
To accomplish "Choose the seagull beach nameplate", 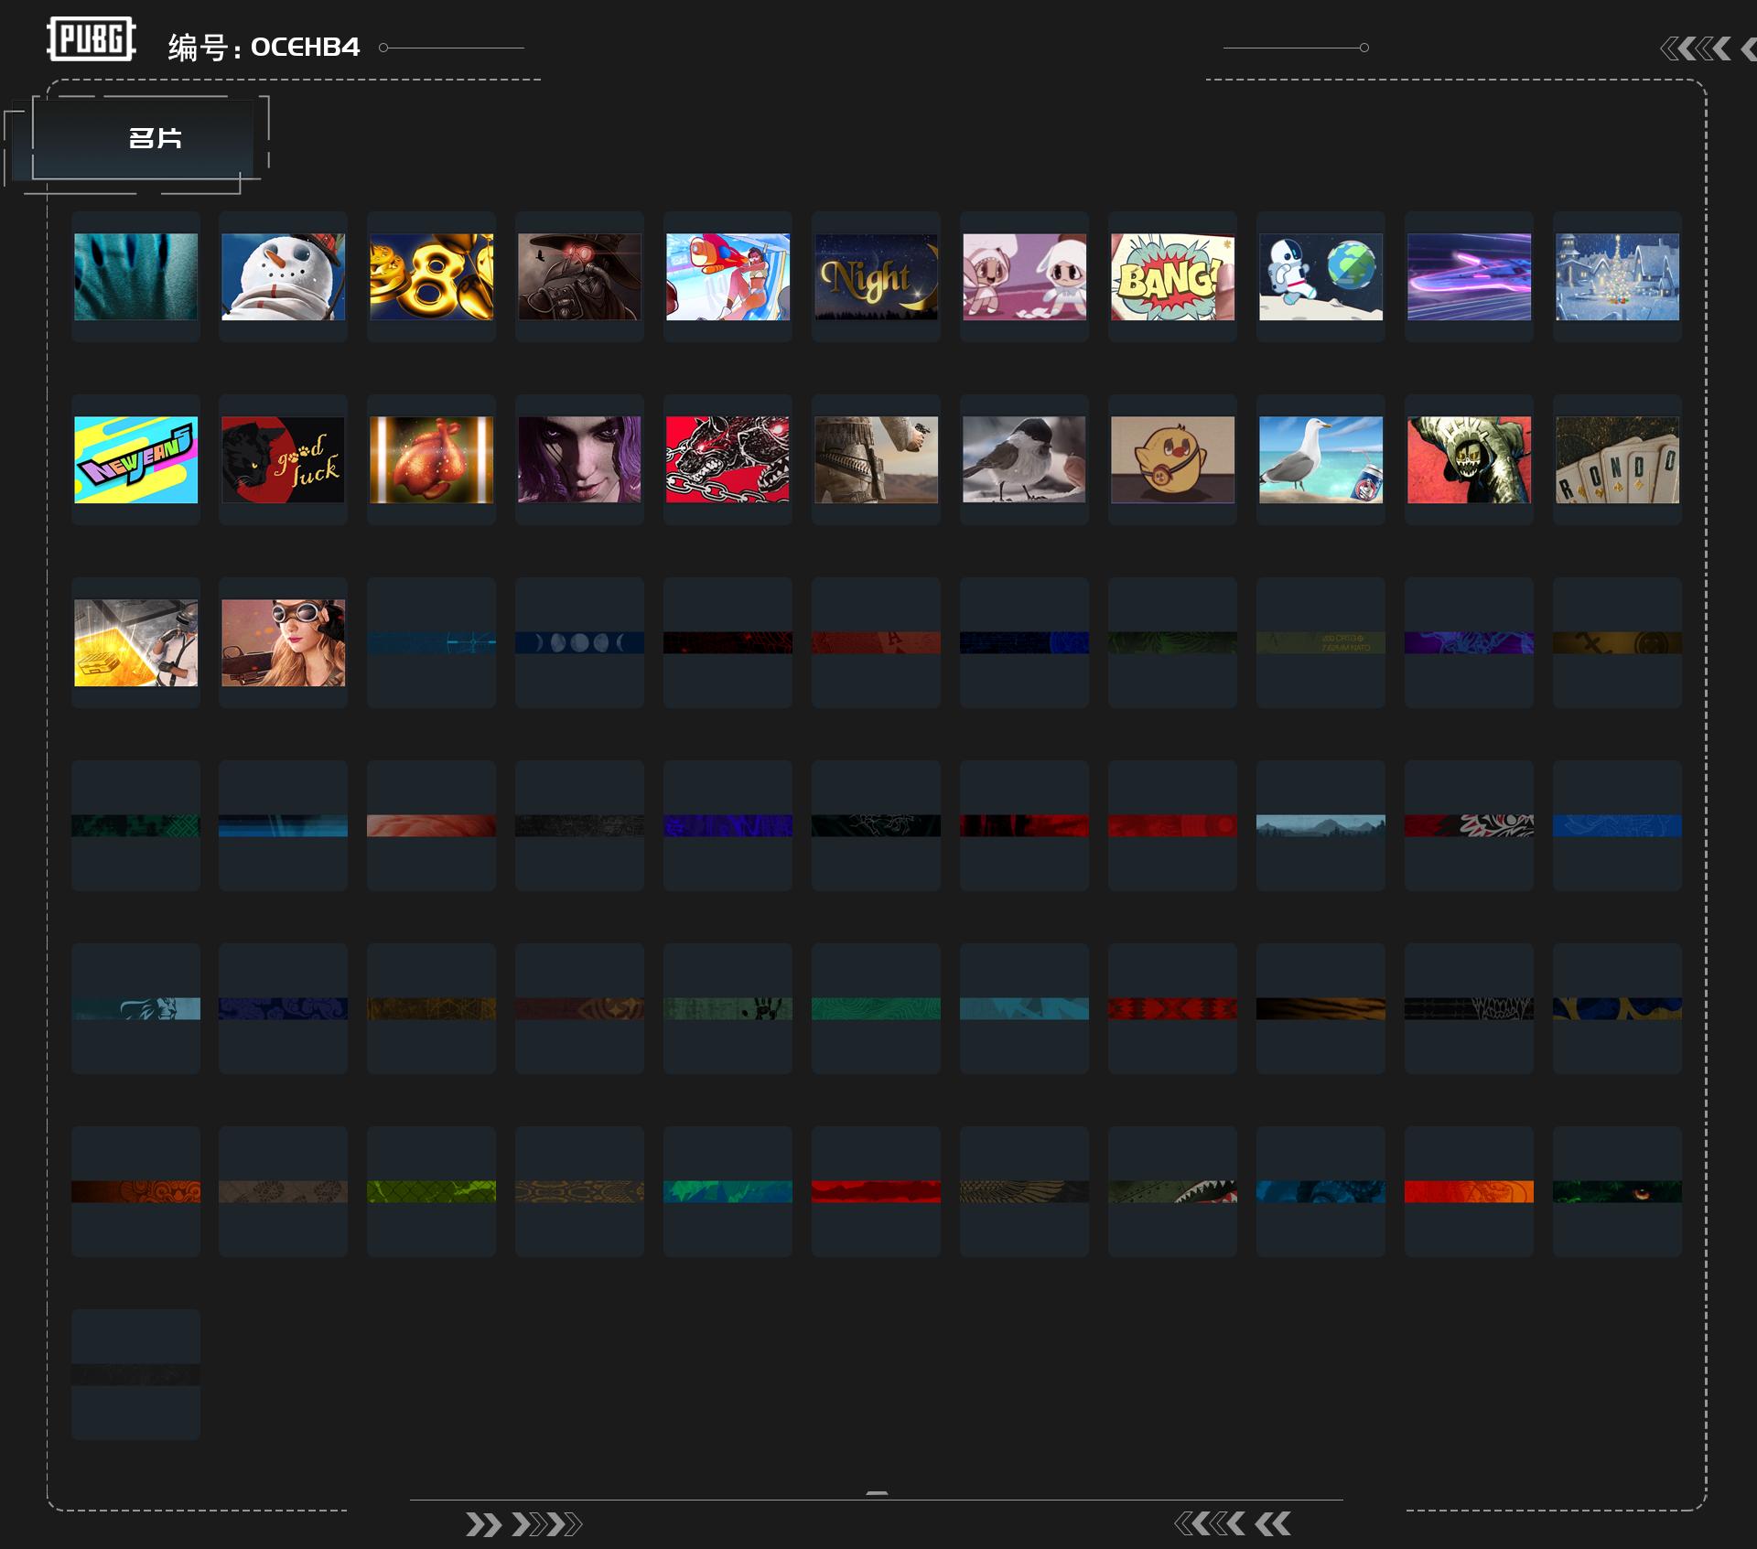I will pos(1320,459).
